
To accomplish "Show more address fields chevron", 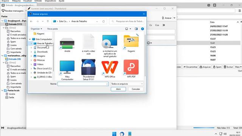I will [164, 25].
